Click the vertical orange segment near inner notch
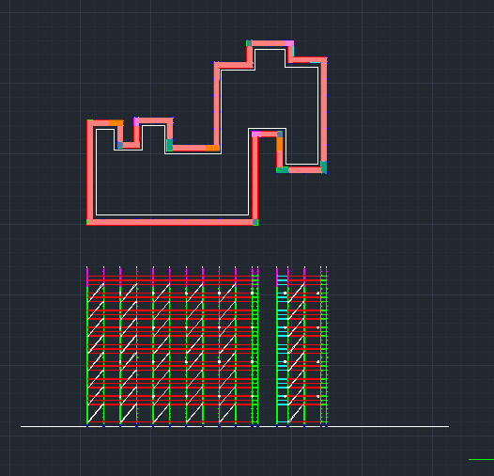Screen dimensions: 494x476 (x=280, y=144)
